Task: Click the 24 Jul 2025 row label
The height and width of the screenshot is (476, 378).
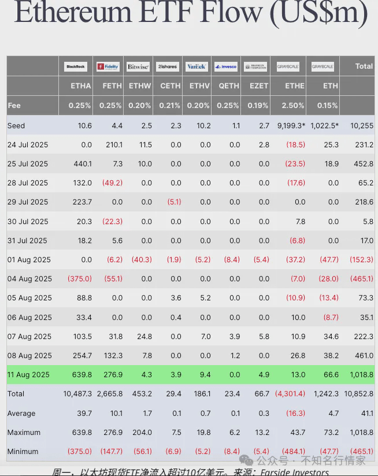Action: coord(28,145)
